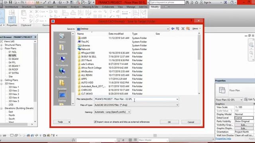The width and height of the screenshot is (255, 143).
Task: Close the Project Browser panel
Action: 35,37
